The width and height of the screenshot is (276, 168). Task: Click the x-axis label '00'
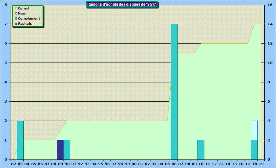pos(134,164)
